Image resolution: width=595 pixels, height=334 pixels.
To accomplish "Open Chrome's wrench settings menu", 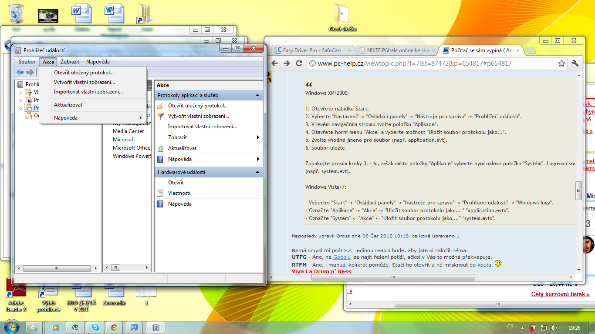I will (575, 63).
